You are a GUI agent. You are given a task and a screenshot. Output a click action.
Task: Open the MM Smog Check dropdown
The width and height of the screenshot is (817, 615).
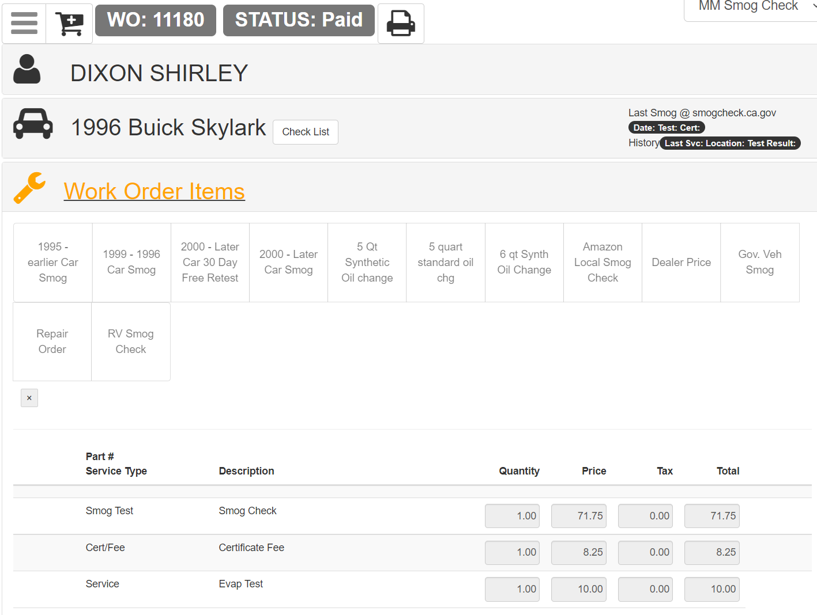[x=750, y=7]
